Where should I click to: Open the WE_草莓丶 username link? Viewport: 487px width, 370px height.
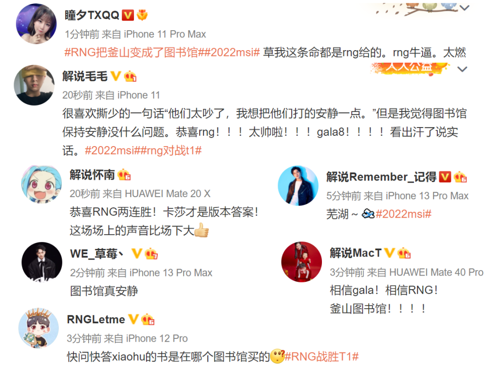(97, 254)
